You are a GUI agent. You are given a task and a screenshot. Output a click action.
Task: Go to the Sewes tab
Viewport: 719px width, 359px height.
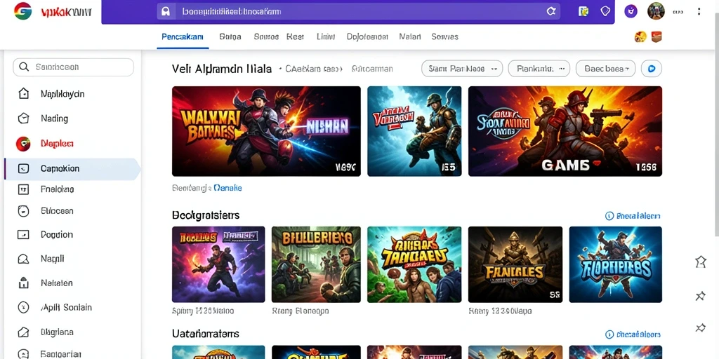444,36
